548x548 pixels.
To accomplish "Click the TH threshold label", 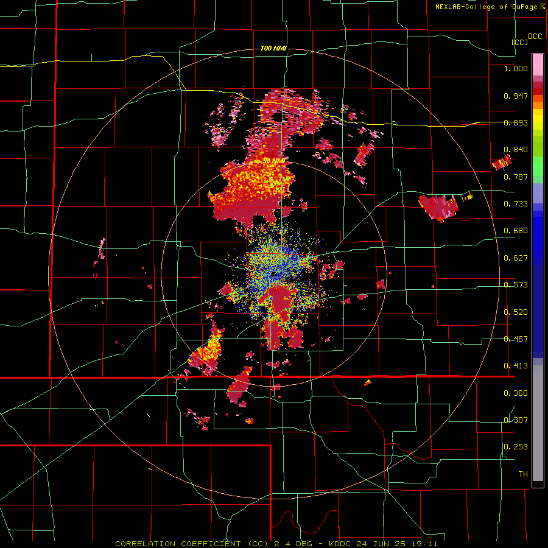I will pyautogui.click(x=523, y=474).
